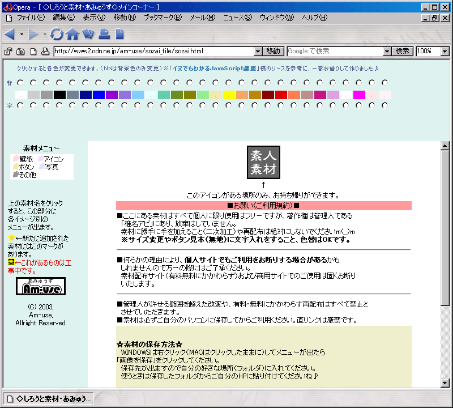Open a new page with the toolbar document icon
The height and width of the screenshot is (408, 453).
click(119, 34)
